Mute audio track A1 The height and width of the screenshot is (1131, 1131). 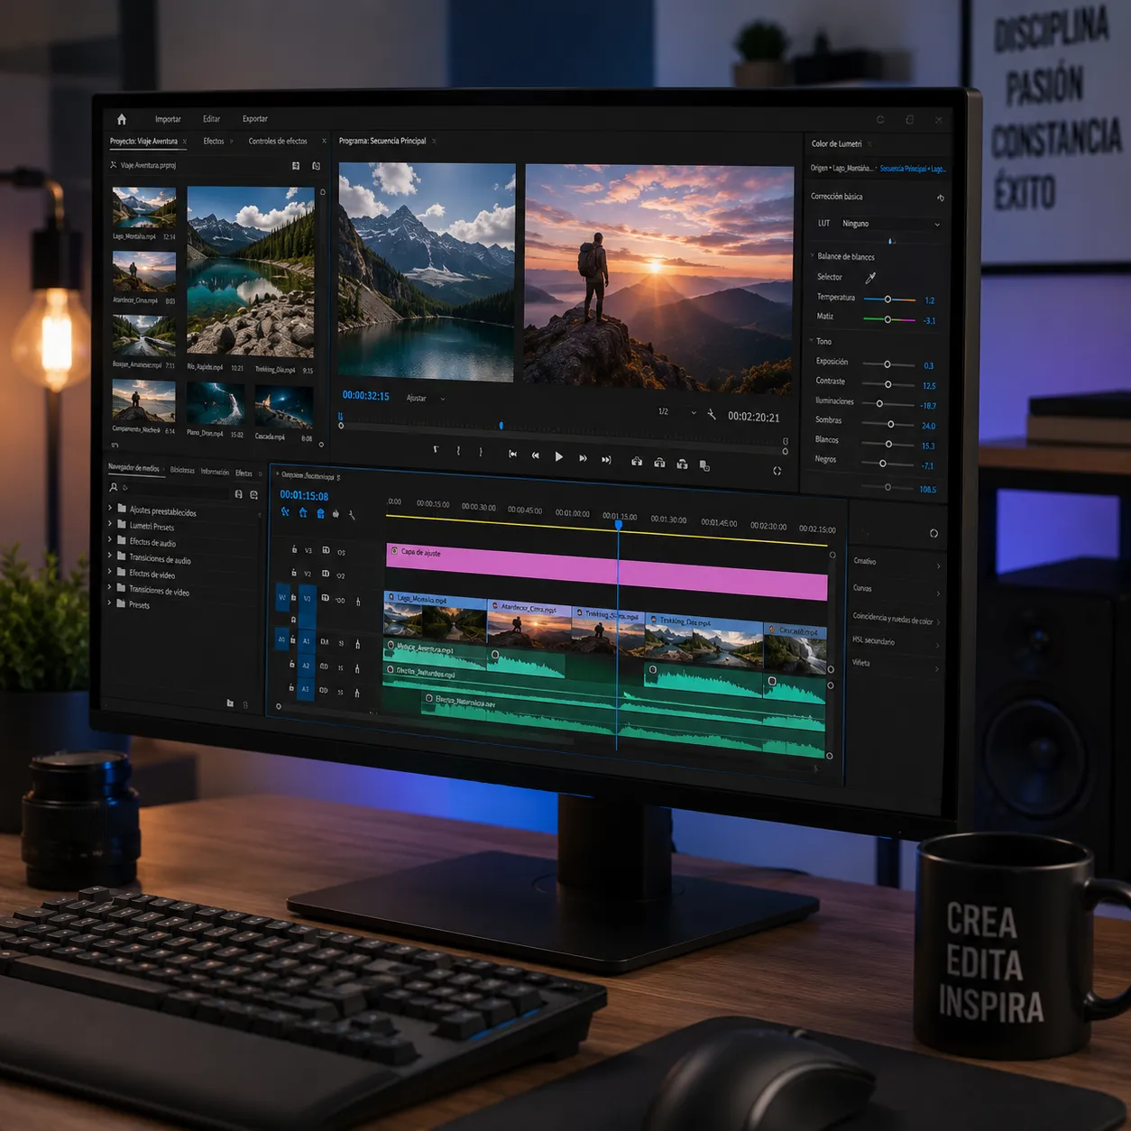tap(325, 642)
